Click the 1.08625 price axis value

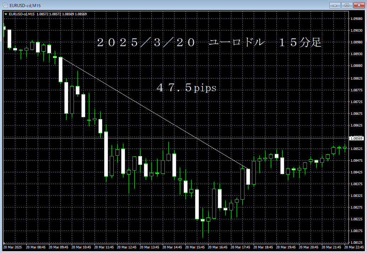point(356,125)
